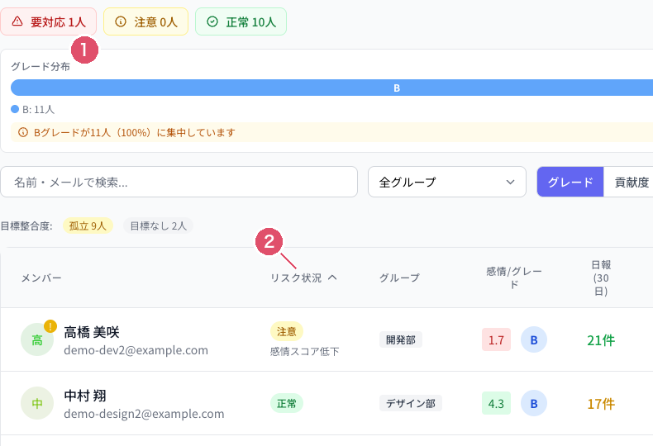Screen dimensions: 653x446
Task: Click the warning triangle icon in 要対応
Action: coord(17,21)
